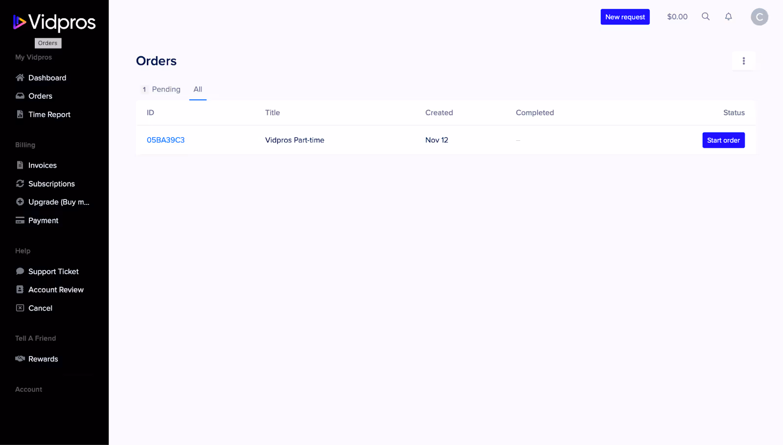The width and height of the screenshot is (783, 445).
Task: Open Payment settings in sidebar
Action: coord(43,221)
